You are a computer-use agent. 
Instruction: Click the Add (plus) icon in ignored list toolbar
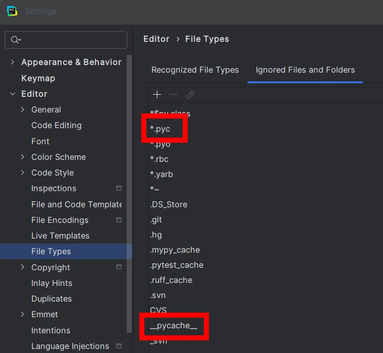pos(157,95)
